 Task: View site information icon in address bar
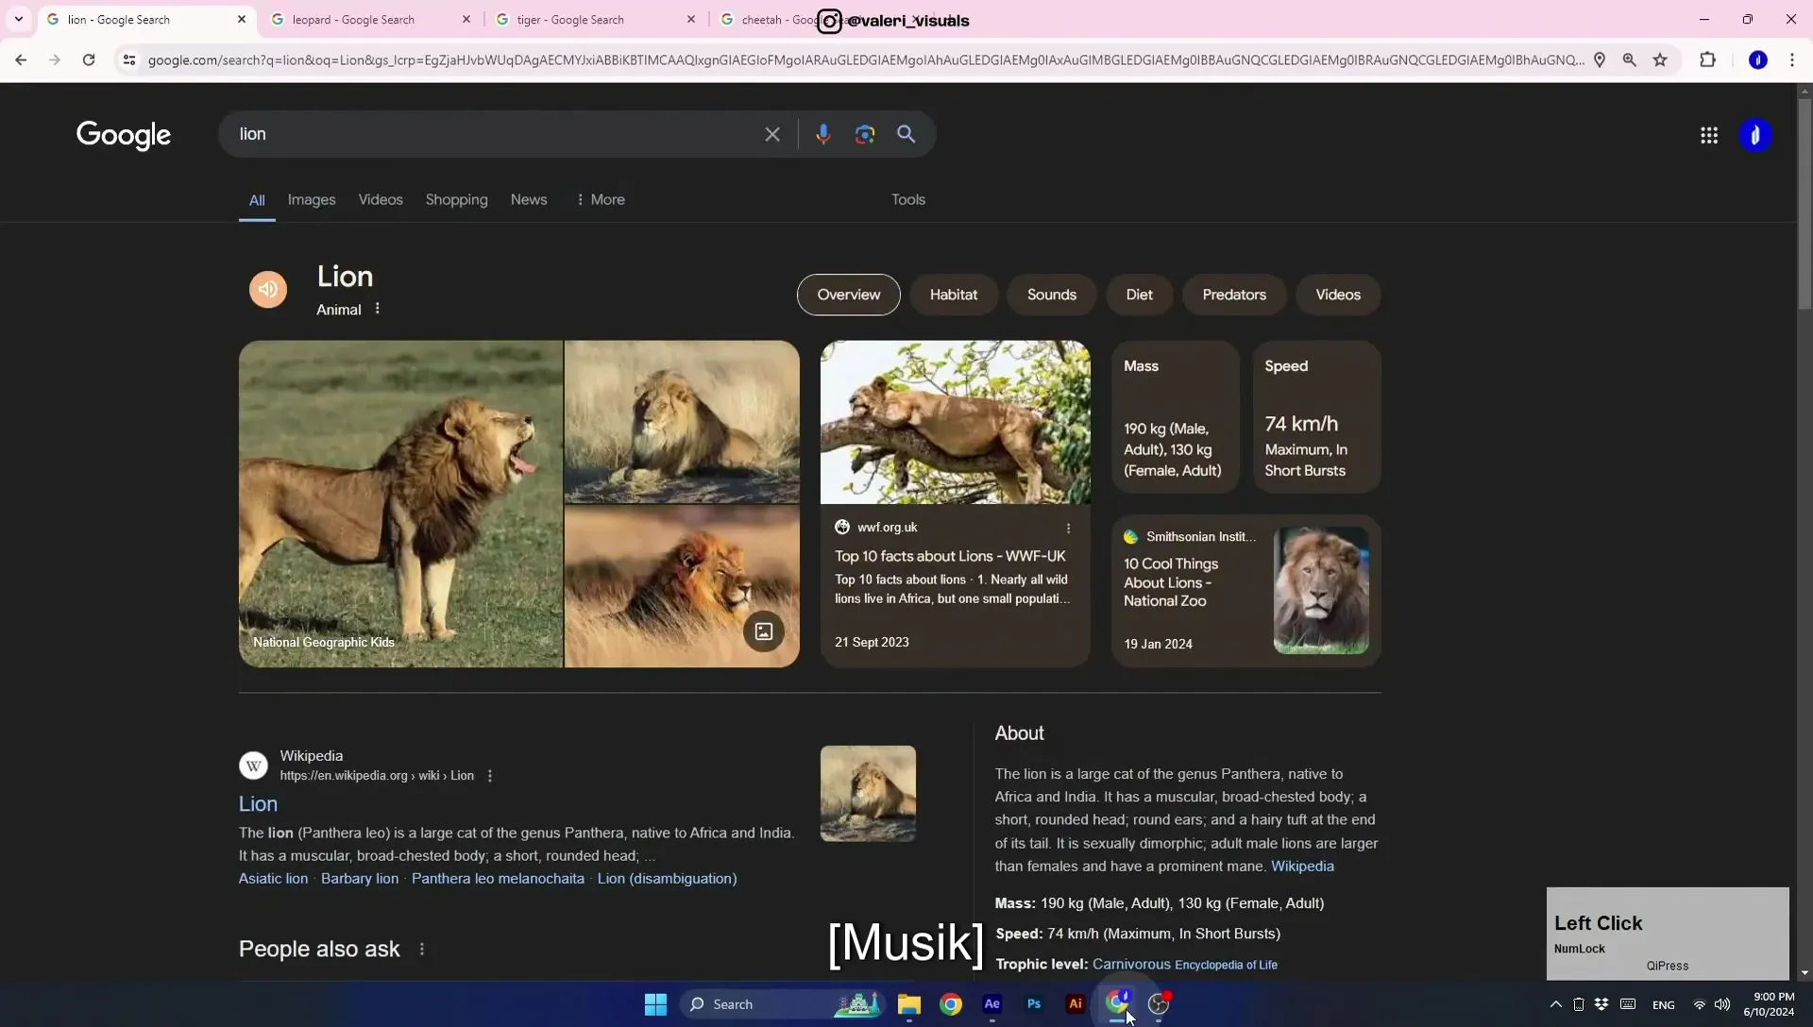click(129, 59)
